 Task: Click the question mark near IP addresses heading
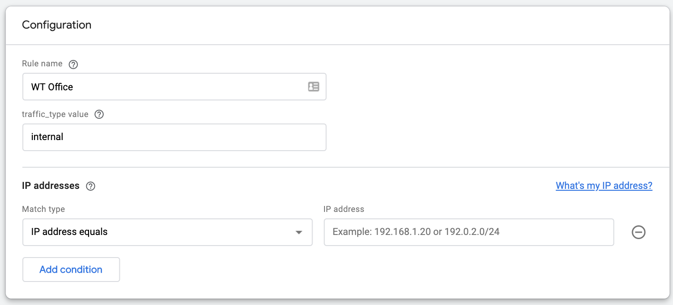click(x=90, y=186)
